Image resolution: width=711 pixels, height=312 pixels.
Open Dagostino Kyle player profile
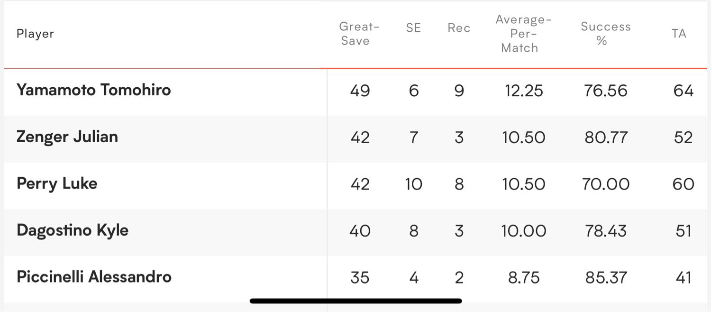[x=73, y=230]
